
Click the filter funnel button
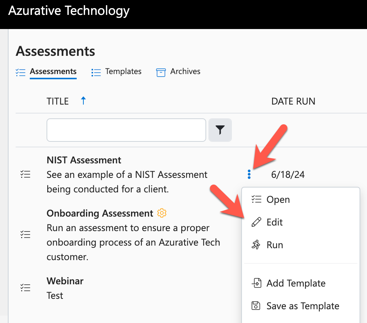point(220,130)
